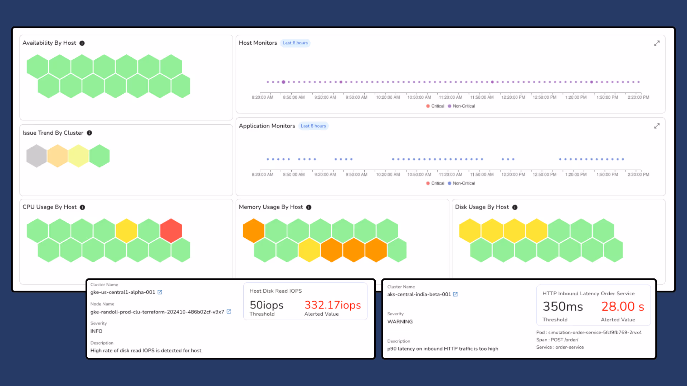Open Last 6 hours selector in Application Monitors
Image resolution: width=687 pixels, height=386 pixels.
pos(313,126)
